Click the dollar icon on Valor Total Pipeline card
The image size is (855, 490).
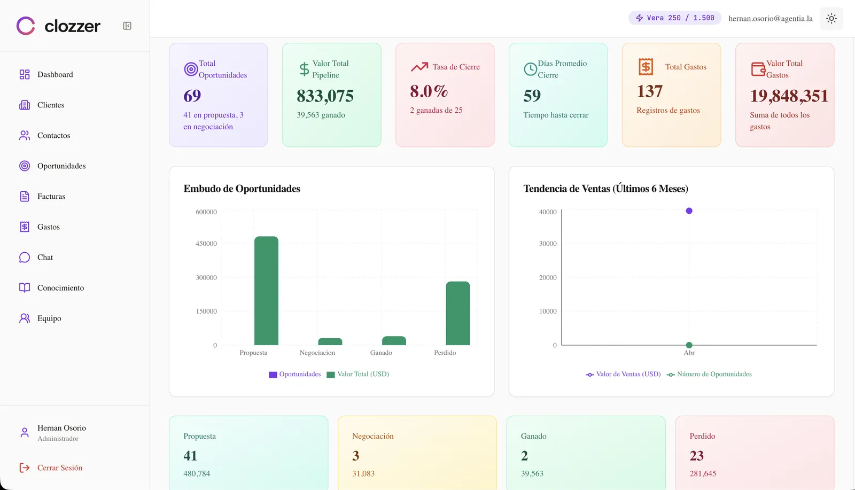coord(304,69)
